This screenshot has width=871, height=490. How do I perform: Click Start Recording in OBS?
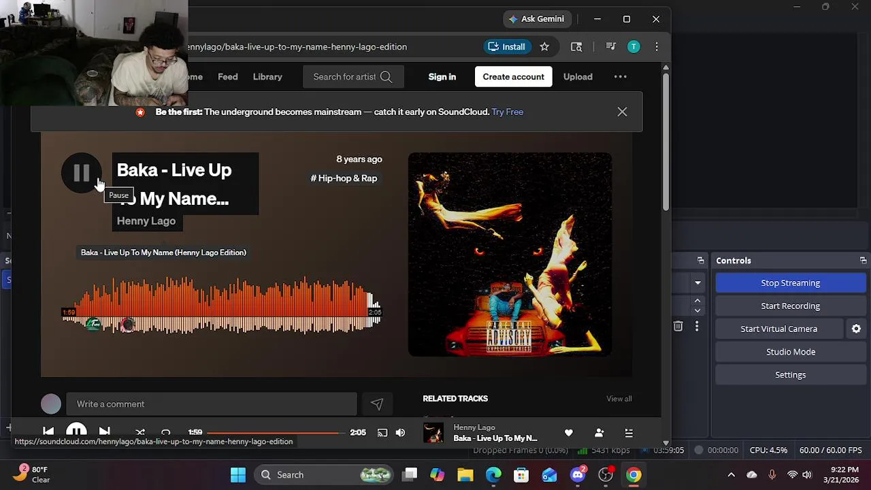coord(791,306)
